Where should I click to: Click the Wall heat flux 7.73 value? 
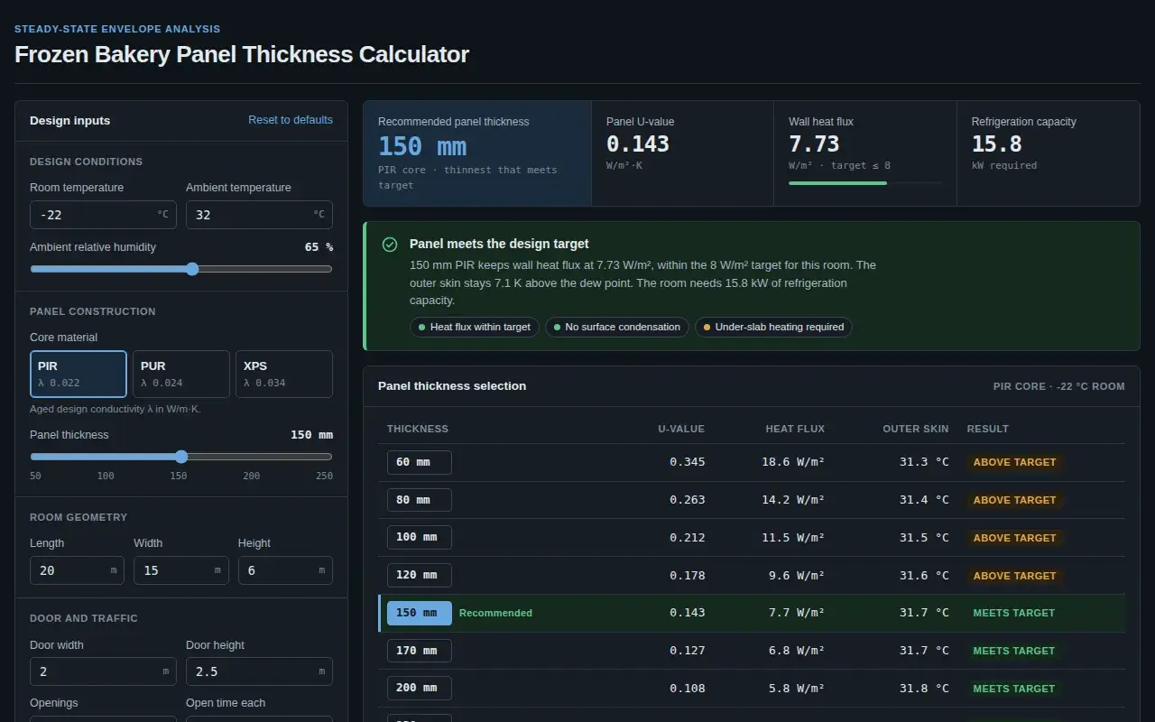pos(814,144)
